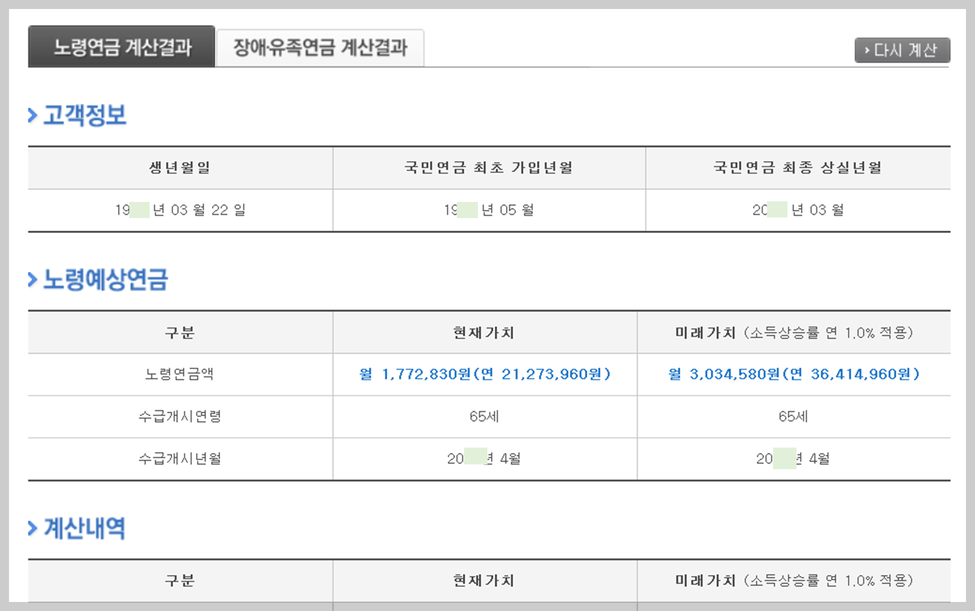Click the 미래가치 column header showing 1.0% rate
Screen dimensions: 975x611
pyautogui.click(x=795, y=580)
